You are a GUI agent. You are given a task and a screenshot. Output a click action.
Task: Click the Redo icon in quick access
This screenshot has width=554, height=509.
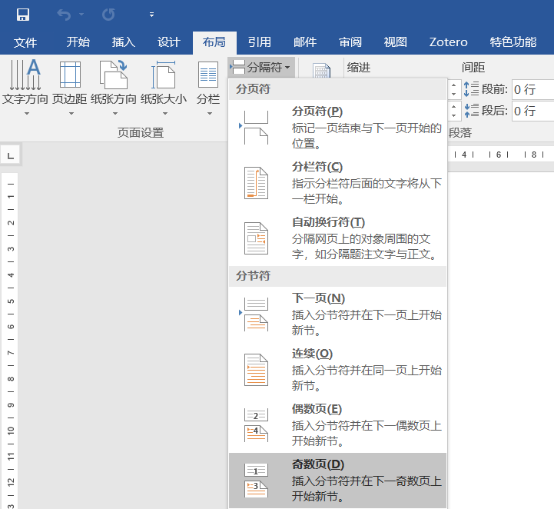[108, 14]
